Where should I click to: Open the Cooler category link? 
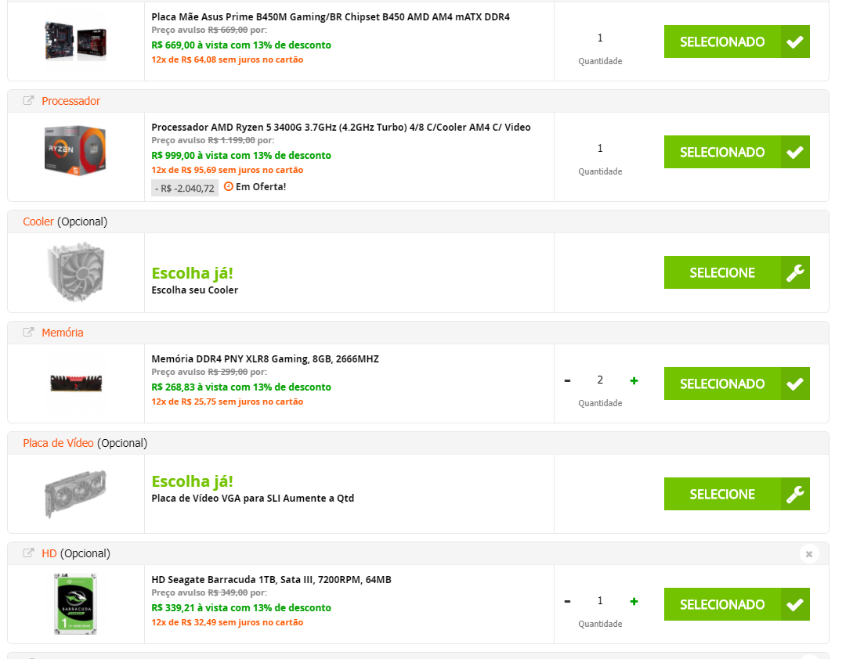coord(38,221)
